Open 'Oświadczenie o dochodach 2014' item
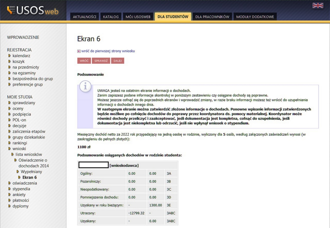330x228 pixels. point(34,163)
